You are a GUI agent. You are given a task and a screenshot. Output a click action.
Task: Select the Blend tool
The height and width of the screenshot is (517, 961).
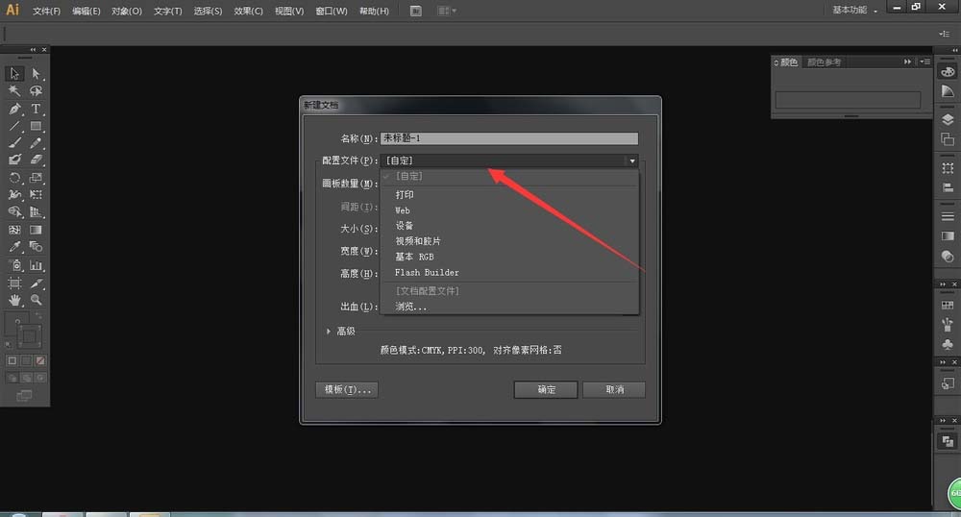pyautogui.click(x=37, y=247)
